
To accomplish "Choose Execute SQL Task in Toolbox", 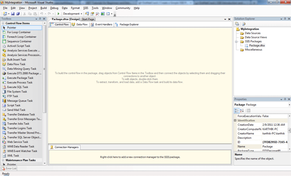I will pyautogui.click(x=22, y=87).
